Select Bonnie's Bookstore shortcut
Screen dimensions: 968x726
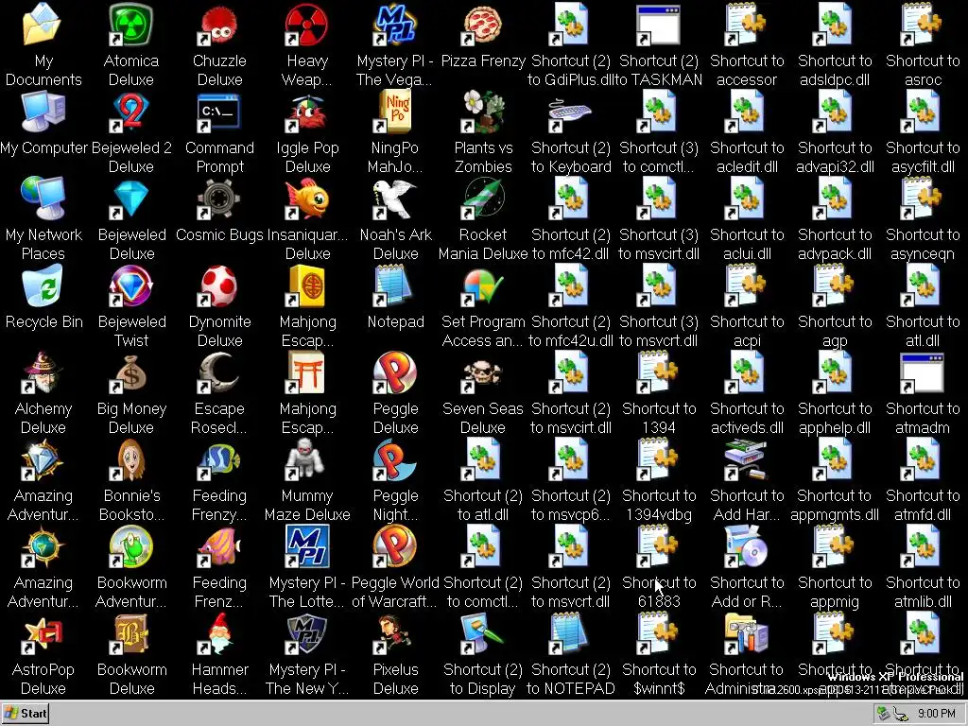click(130, 459)
